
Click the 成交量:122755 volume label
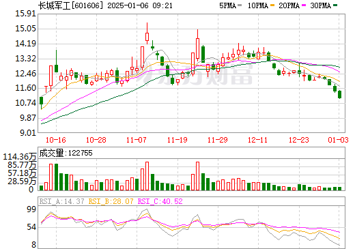click(x=66, y=153)
